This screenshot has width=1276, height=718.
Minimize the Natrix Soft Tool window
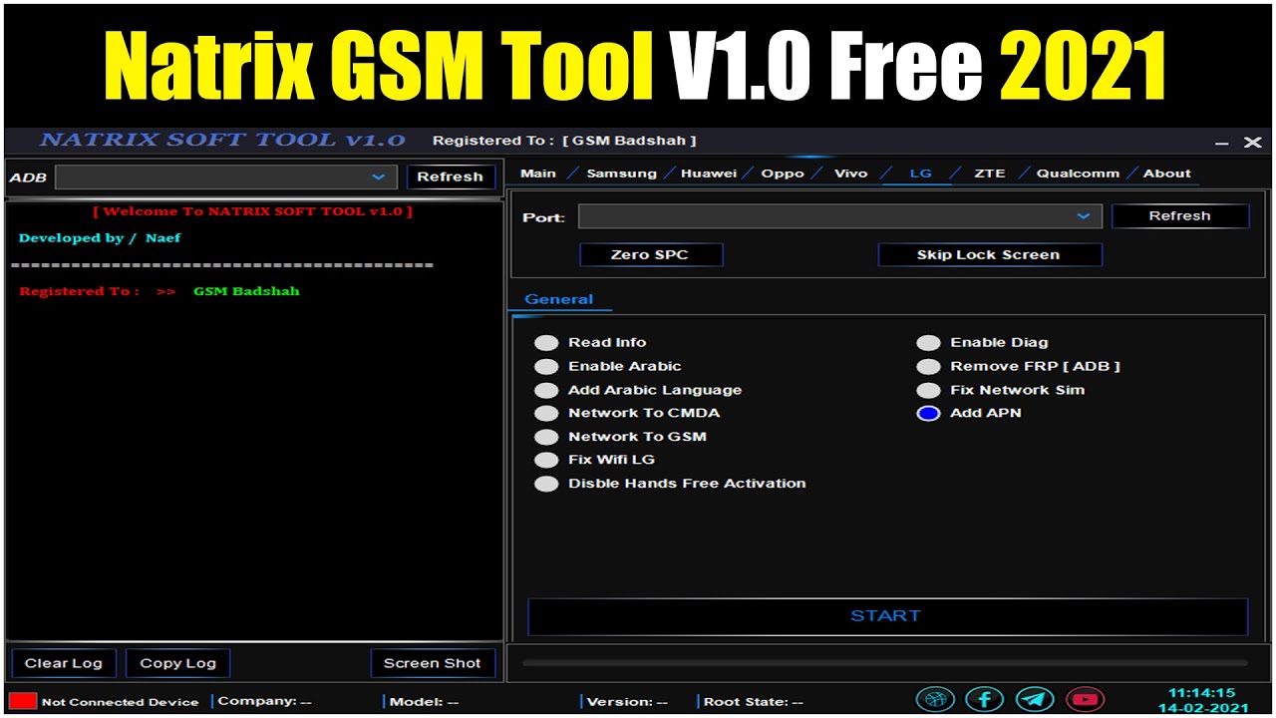(1222, 144)
